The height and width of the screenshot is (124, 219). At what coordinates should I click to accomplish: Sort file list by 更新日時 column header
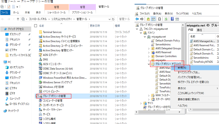(95, 26)
